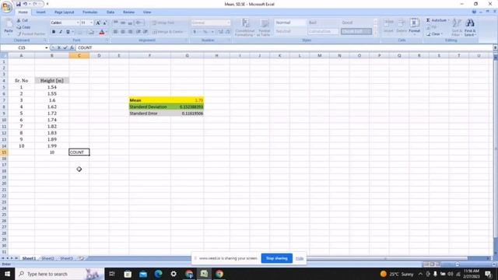Cut the selected cell
This screenshot has height=280, width=498.
23,20
